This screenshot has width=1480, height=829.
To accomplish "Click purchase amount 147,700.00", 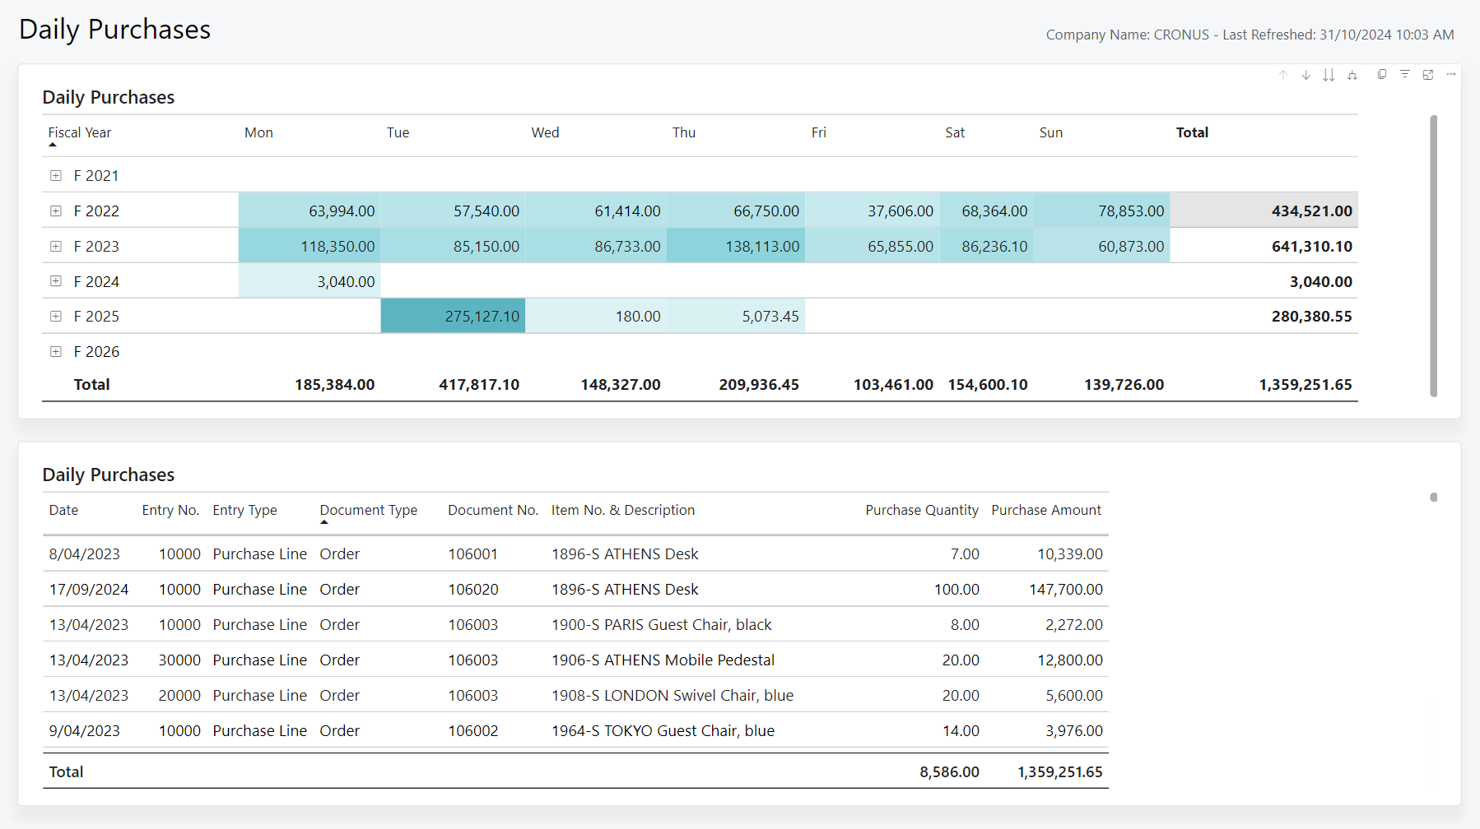I will (x=1066, y=589).
